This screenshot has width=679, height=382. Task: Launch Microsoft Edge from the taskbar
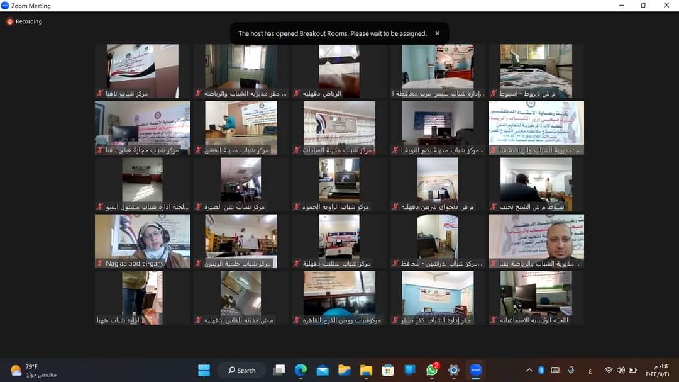301,370
